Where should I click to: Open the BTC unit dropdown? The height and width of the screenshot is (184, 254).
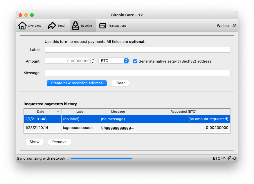(114, 61)
